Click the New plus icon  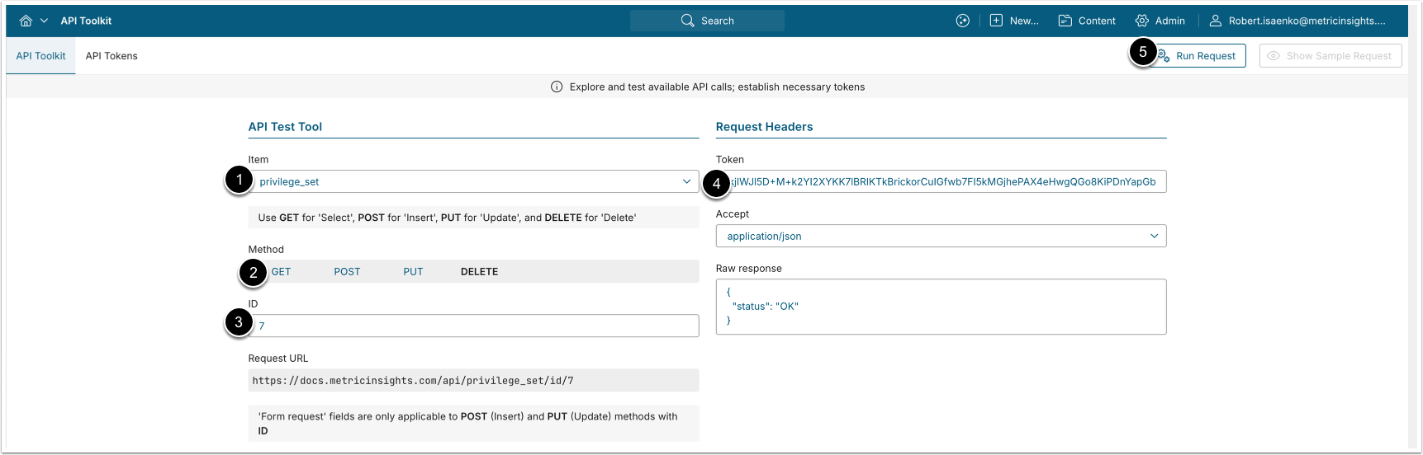click(996, 21)
